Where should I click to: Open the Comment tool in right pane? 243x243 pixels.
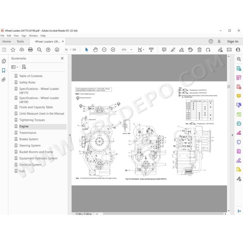pos(239,96)
